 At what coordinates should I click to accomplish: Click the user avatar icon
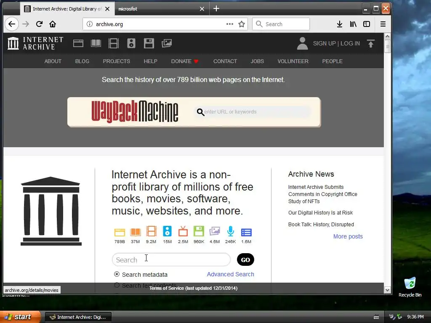302,43
